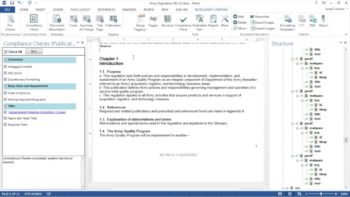Screen dimensions: 350x197
Task: Toggle Missing Required Paragraphs checkbox
Action: tap(5, 100)
